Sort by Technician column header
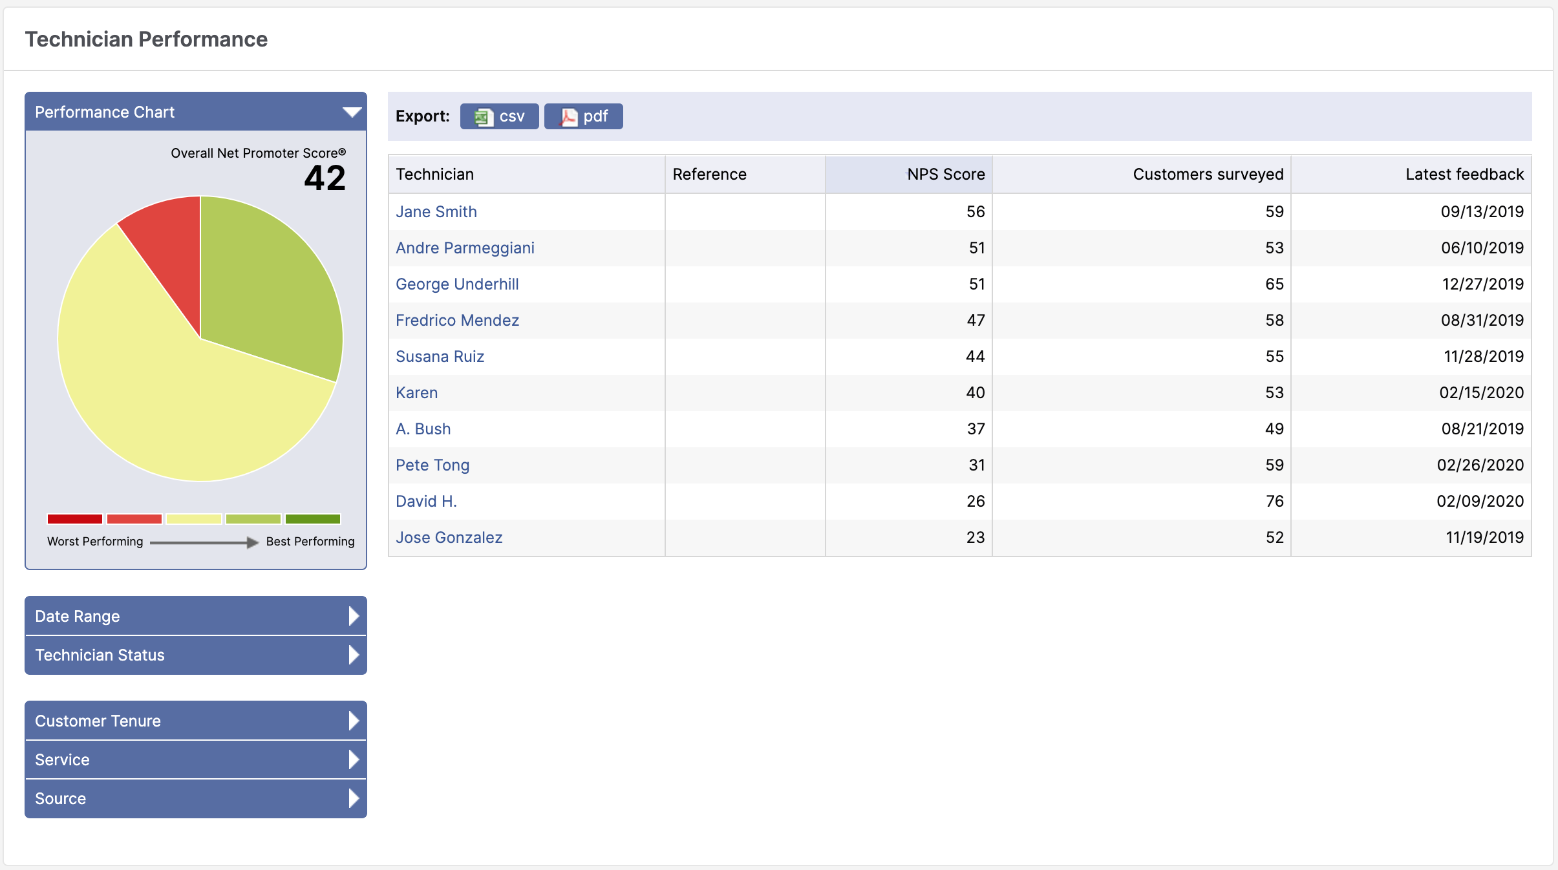The image size is (1558, 870). (527, 174)
